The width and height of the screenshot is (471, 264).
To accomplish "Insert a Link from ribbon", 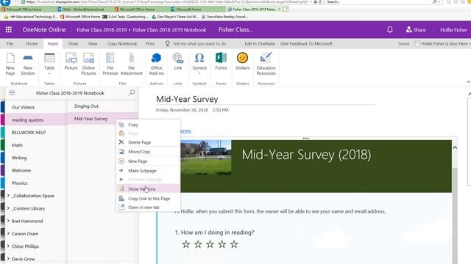I will tap(178, 62).
